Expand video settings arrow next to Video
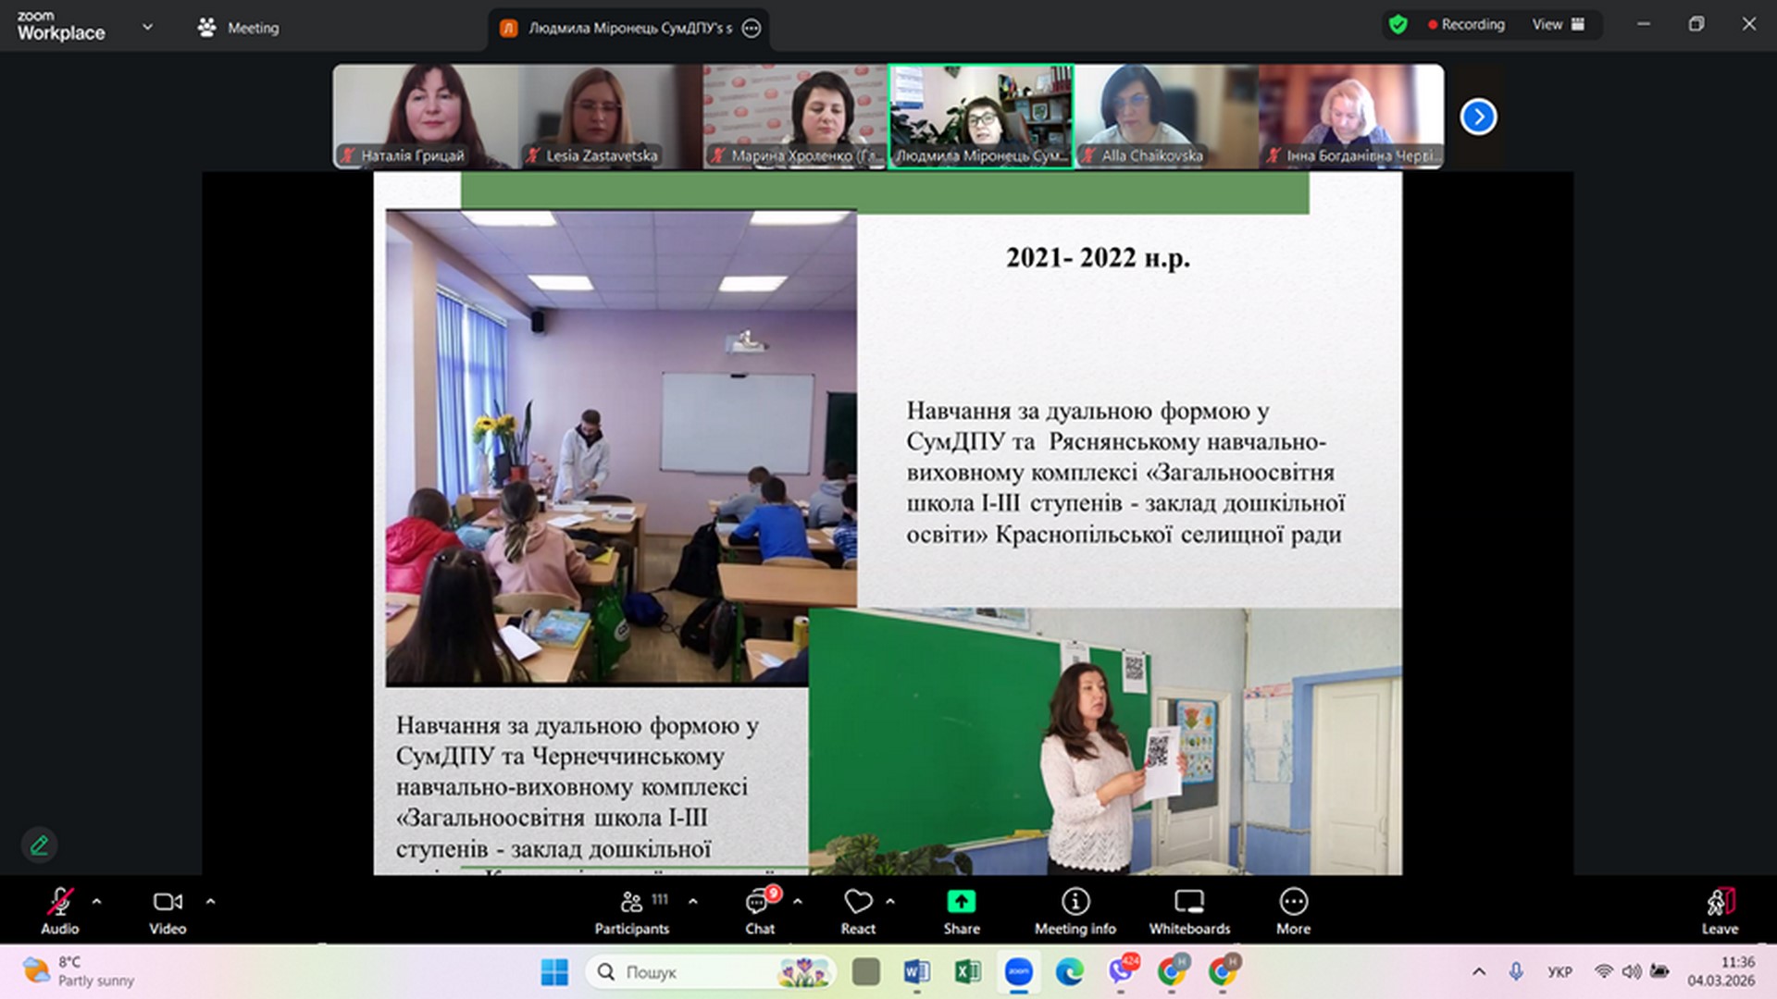Image resolution: width=1777 pixels, height=999 pixels. tap(210, 901)
